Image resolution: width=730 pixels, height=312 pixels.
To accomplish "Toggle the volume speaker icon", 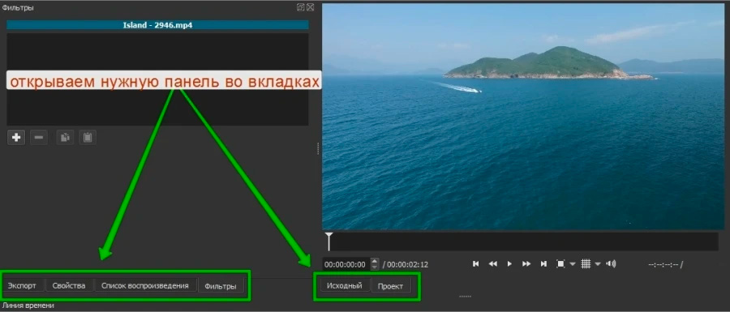I will [611, 263].
